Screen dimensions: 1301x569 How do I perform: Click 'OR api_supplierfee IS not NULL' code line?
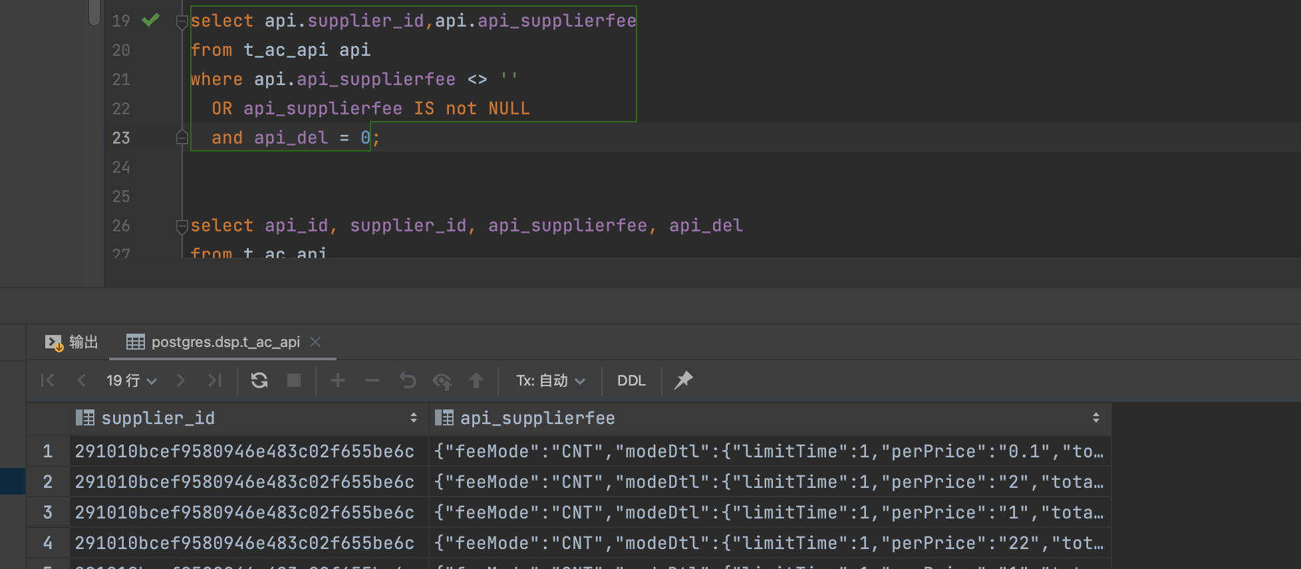370,108
